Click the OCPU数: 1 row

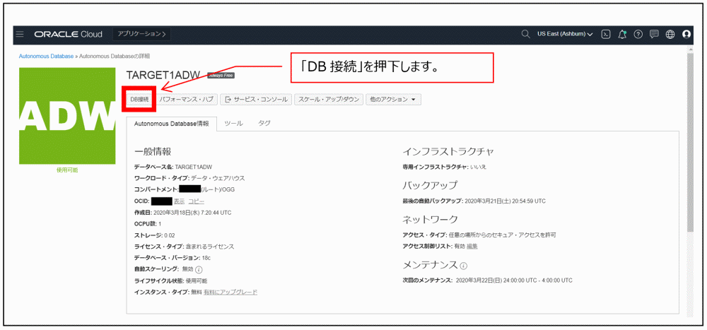[148, 224]
